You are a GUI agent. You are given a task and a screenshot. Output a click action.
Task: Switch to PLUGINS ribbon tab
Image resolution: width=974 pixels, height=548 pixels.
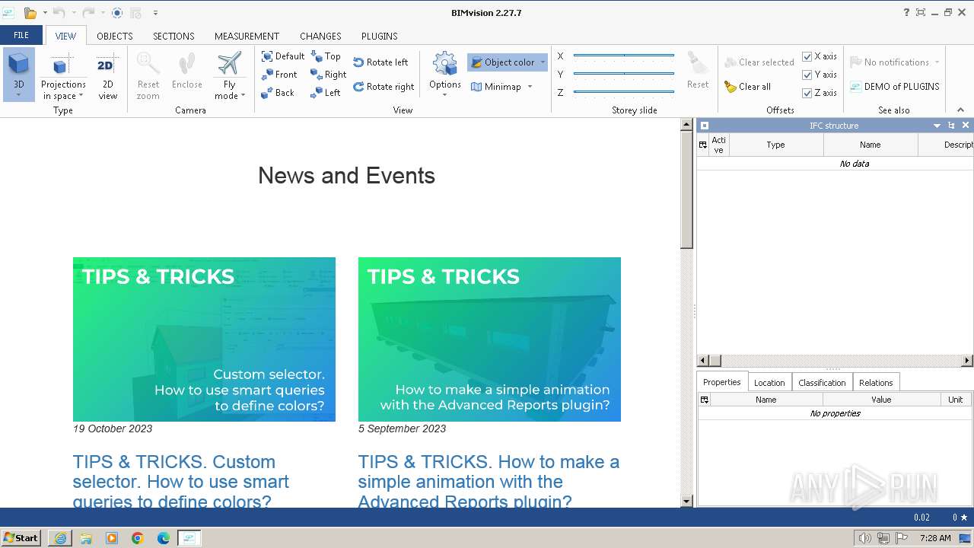pyautogui.click(x=379, y=36)
